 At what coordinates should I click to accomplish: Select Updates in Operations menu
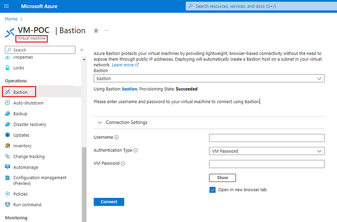tap(21, 135)
